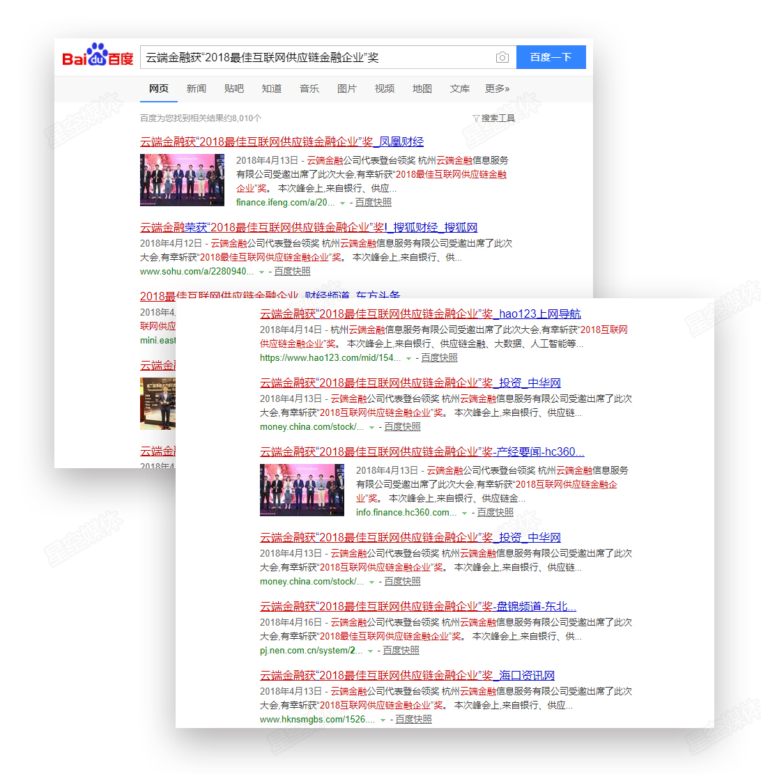Click the info.finance.hc360.com... URL
761x774 pixels.
[406, 513]
